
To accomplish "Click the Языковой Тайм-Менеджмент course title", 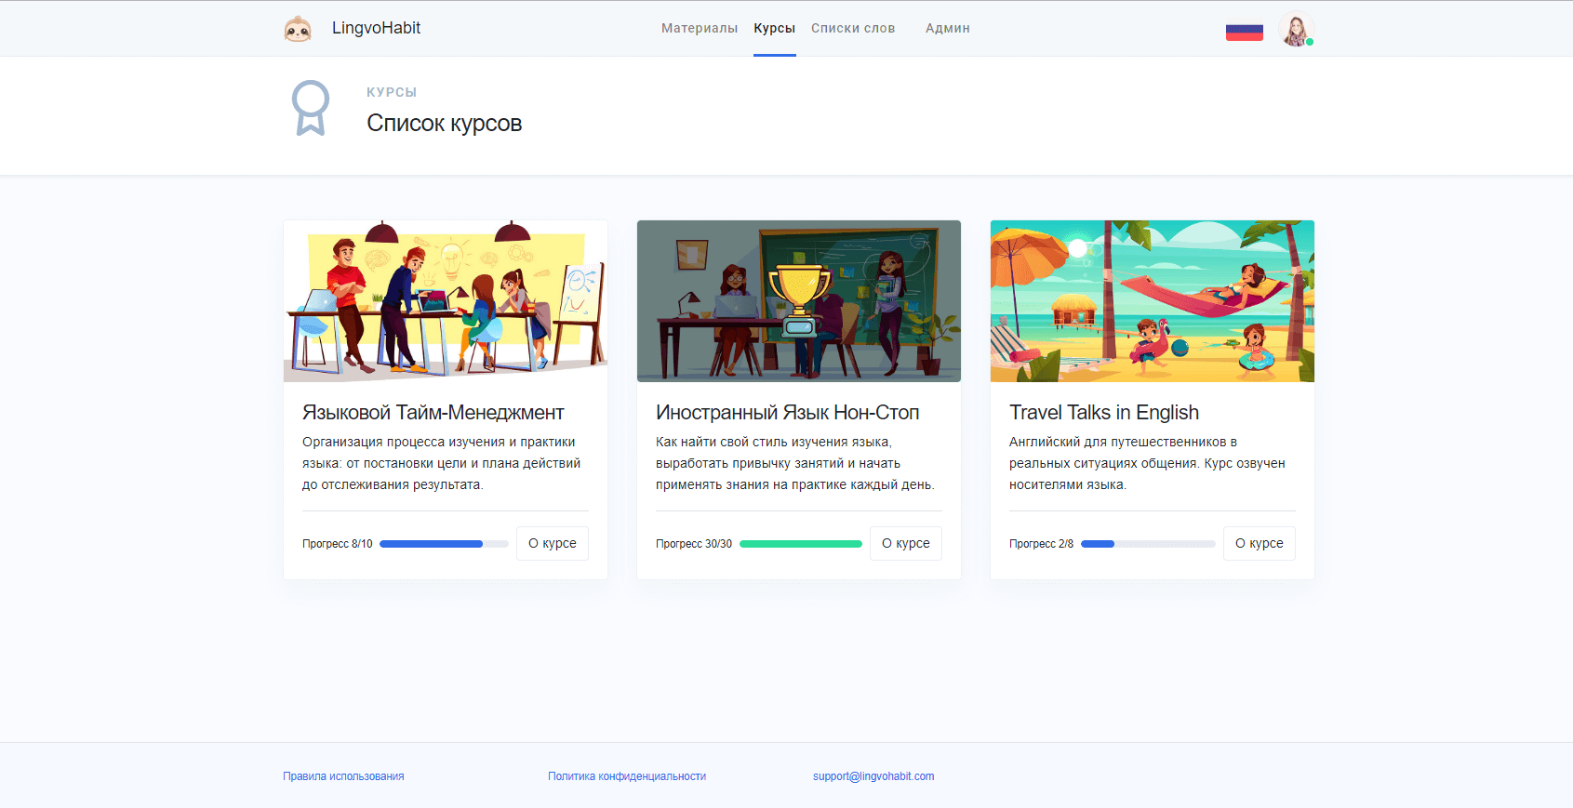I will point(433,412).
